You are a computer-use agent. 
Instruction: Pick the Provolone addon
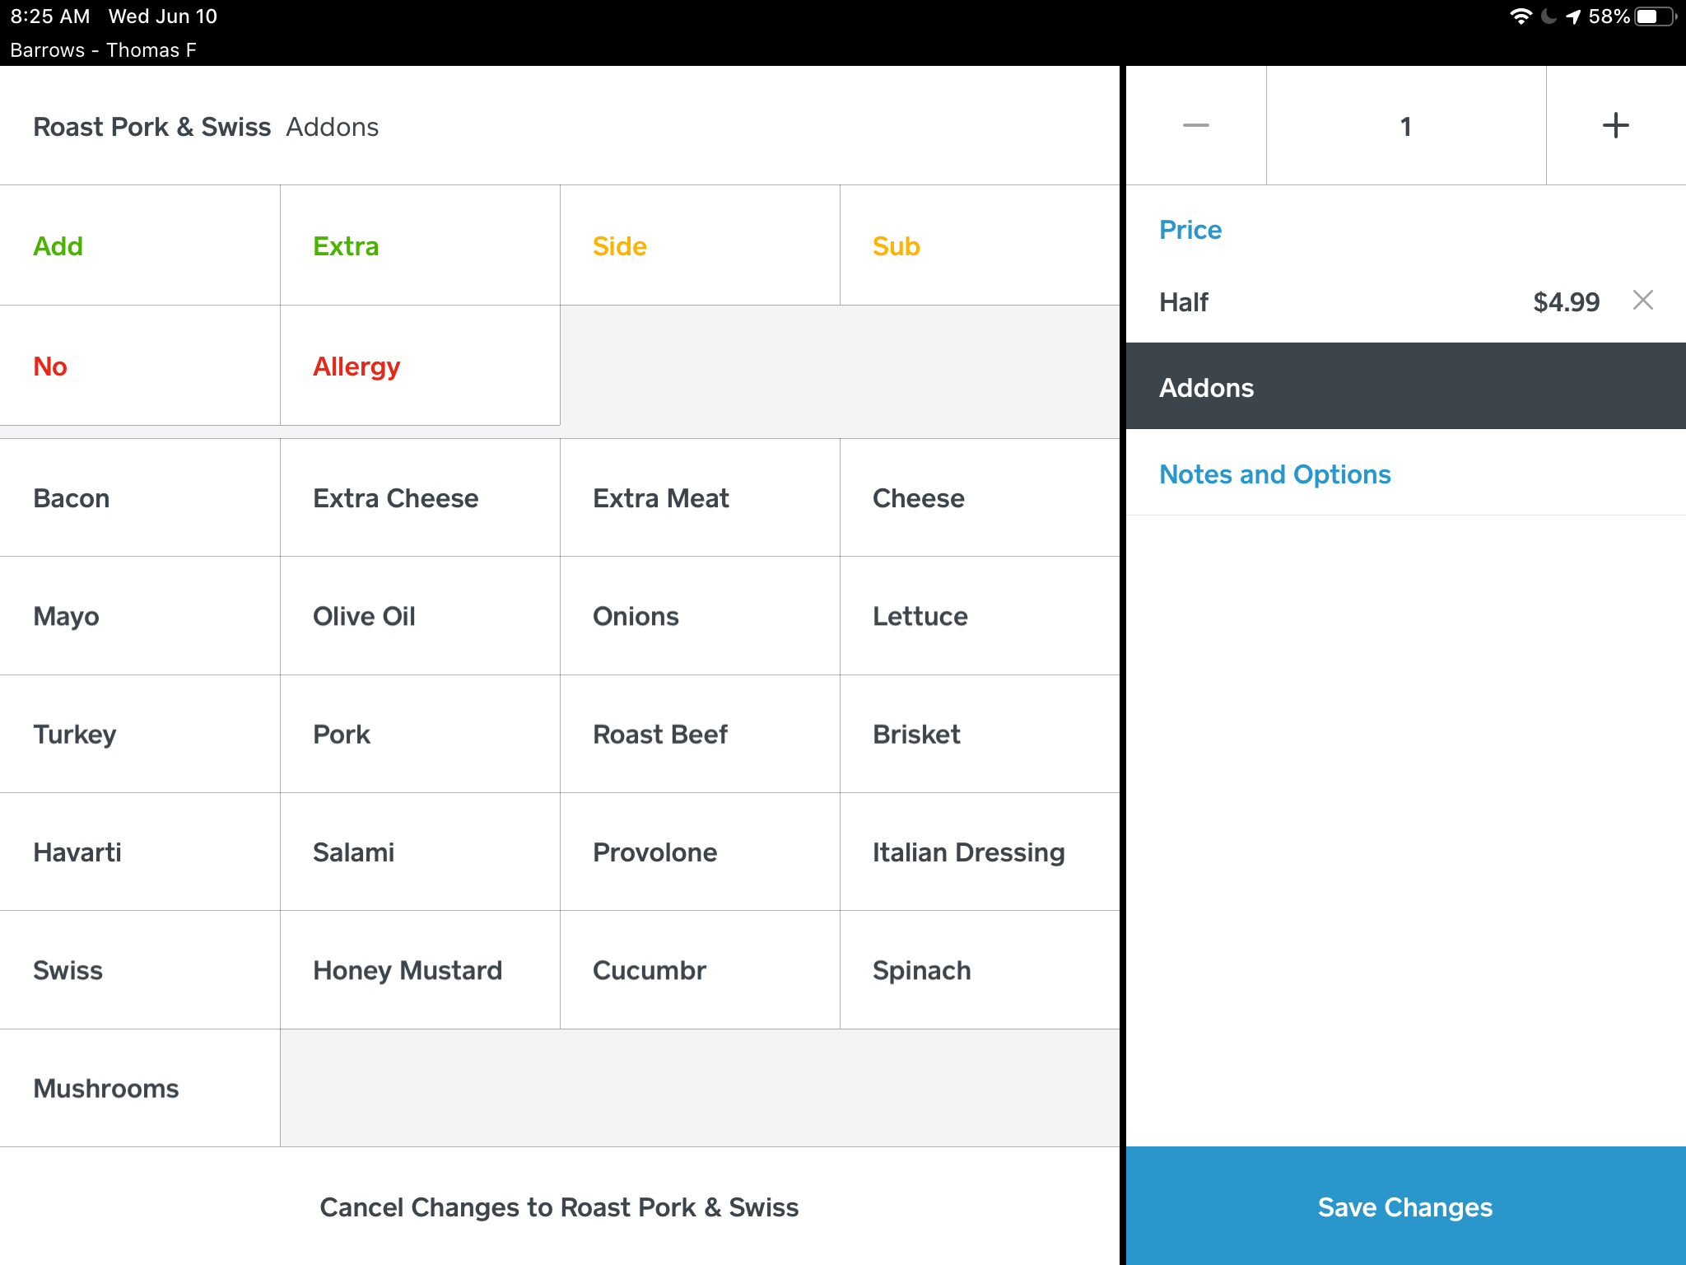tap(700, 852)
